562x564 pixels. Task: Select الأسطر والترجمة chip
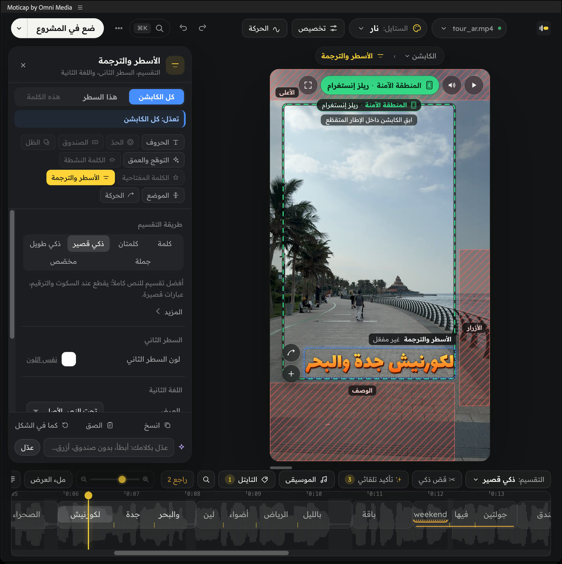click(81, 178)
